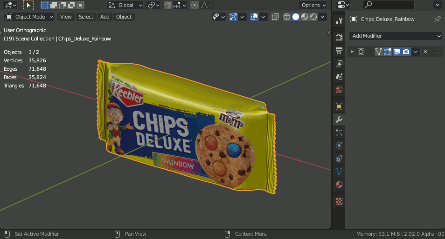Open Render properties tab

tap(339, 37)
